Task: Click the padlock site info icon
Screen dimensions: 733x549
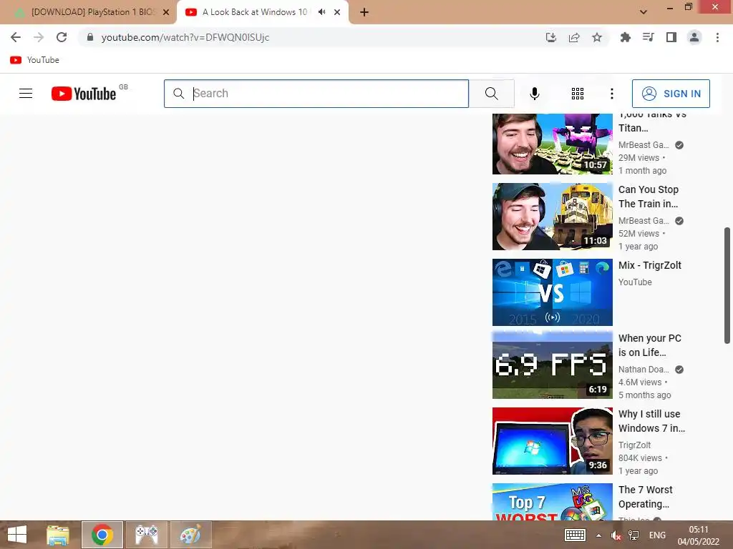Action: point(90,37)
